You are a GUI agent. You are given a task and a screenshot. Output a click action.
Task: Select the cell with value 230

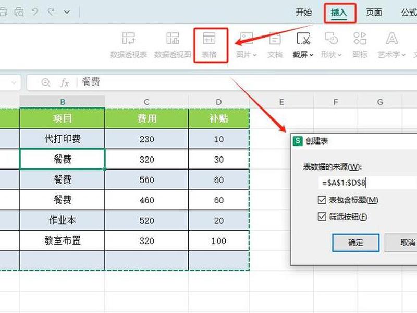coord(146,139)
